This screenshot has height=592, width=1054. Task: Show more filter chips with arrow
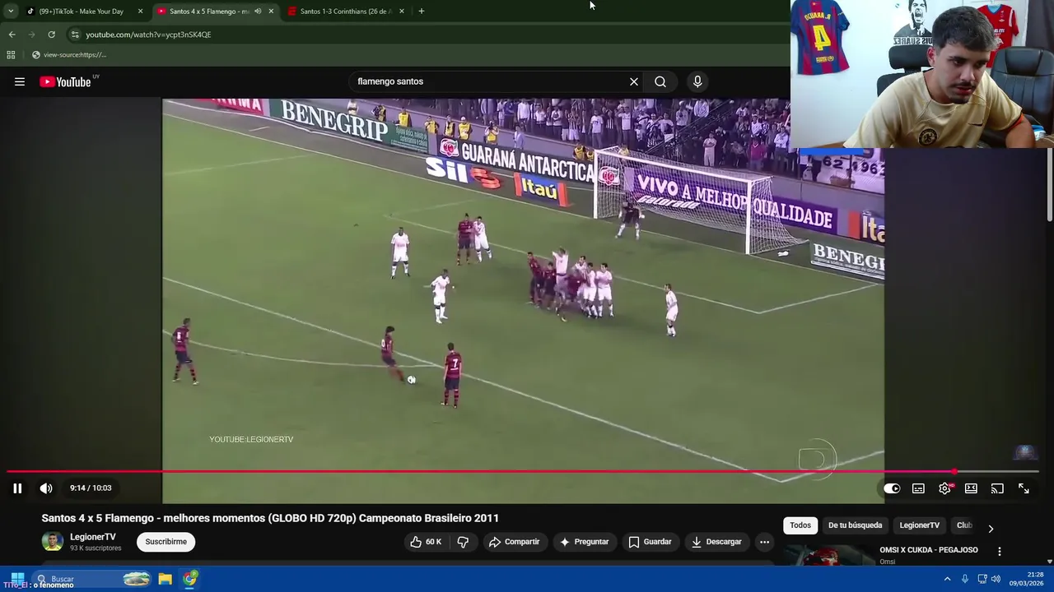pyautogui.click(x=991, y=529)
